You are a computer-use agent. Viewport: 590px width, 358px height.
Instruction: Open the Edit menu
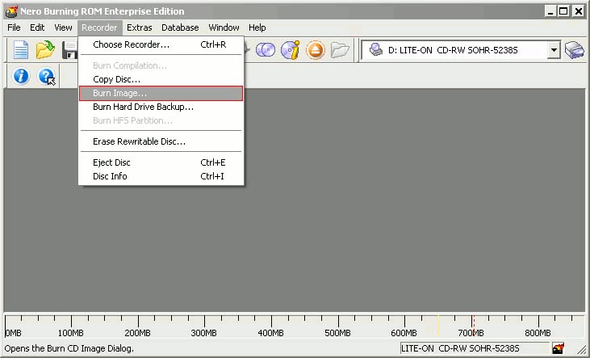coord(37,27)
